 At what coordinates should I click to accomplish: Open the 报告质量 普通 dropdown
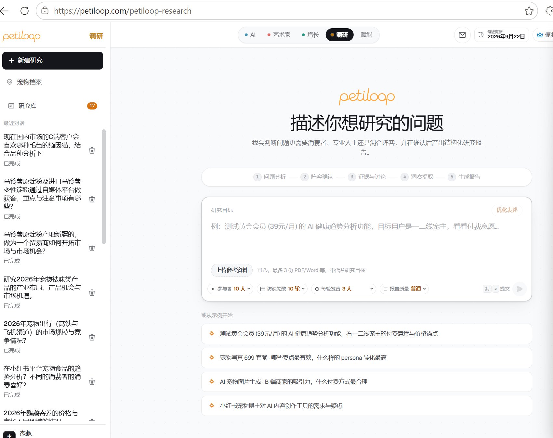pos(404,289)
